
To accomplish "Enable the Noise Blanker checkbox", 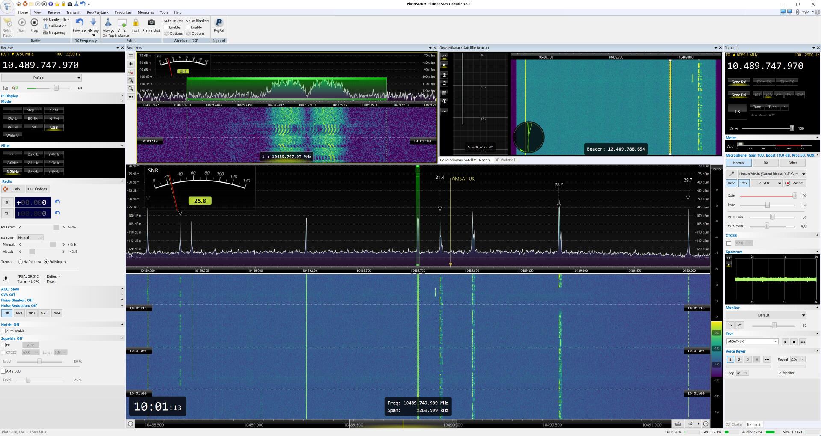I will (x=187, y=27).
